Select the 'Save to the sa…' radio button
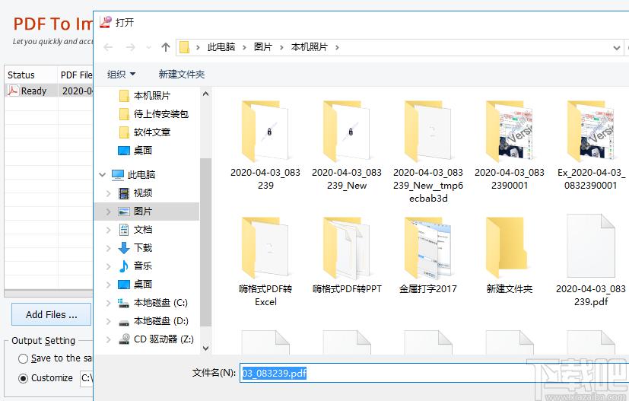Viewport: 629px width, 401px height. click(24, 358)
